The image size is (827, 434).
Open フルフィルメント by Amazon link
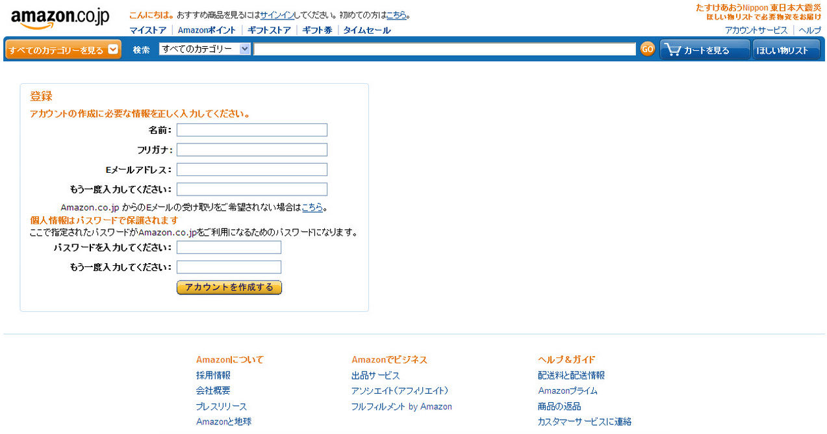click(401, 406)
